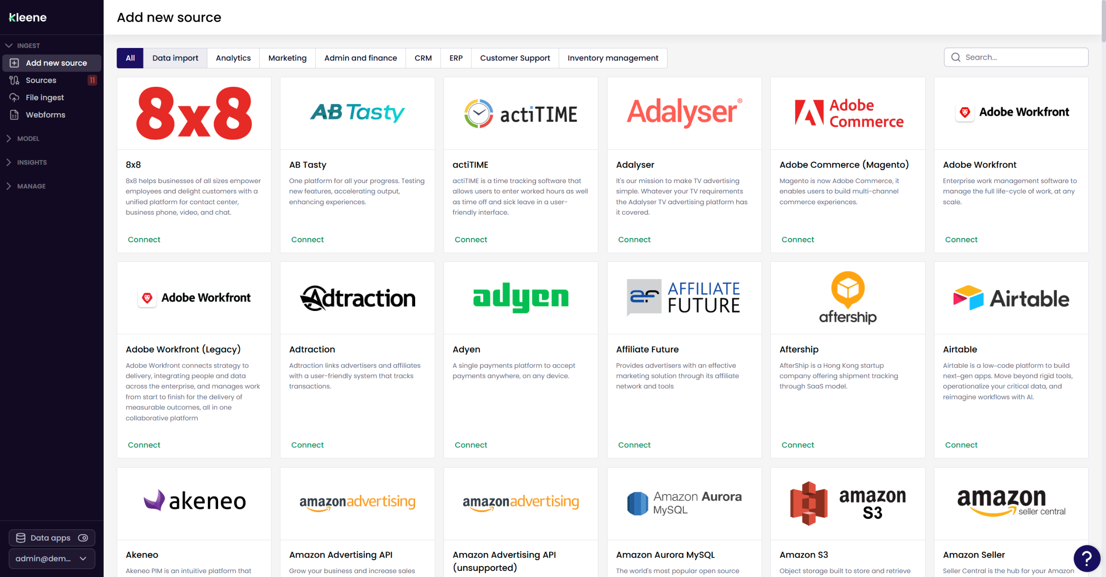Image resolution: width=1106 pixels, height=577 pixels.
Task: Expand the MODEL section
Action: tap(9, 139)
